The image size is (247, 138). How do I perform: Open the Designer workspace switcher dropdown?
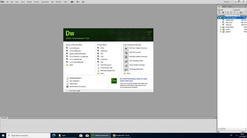[228, 2]
